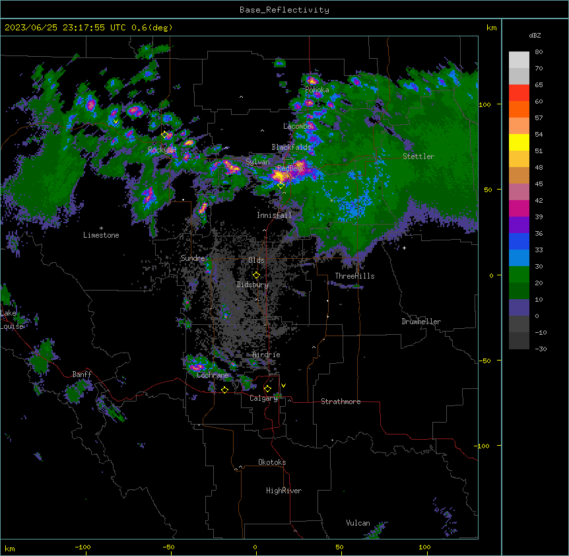Viewport: 569px width, 556px height.
Task: Click the asterisk marker above Limestone
Action: pyautogui.click(x=101, y=228)
